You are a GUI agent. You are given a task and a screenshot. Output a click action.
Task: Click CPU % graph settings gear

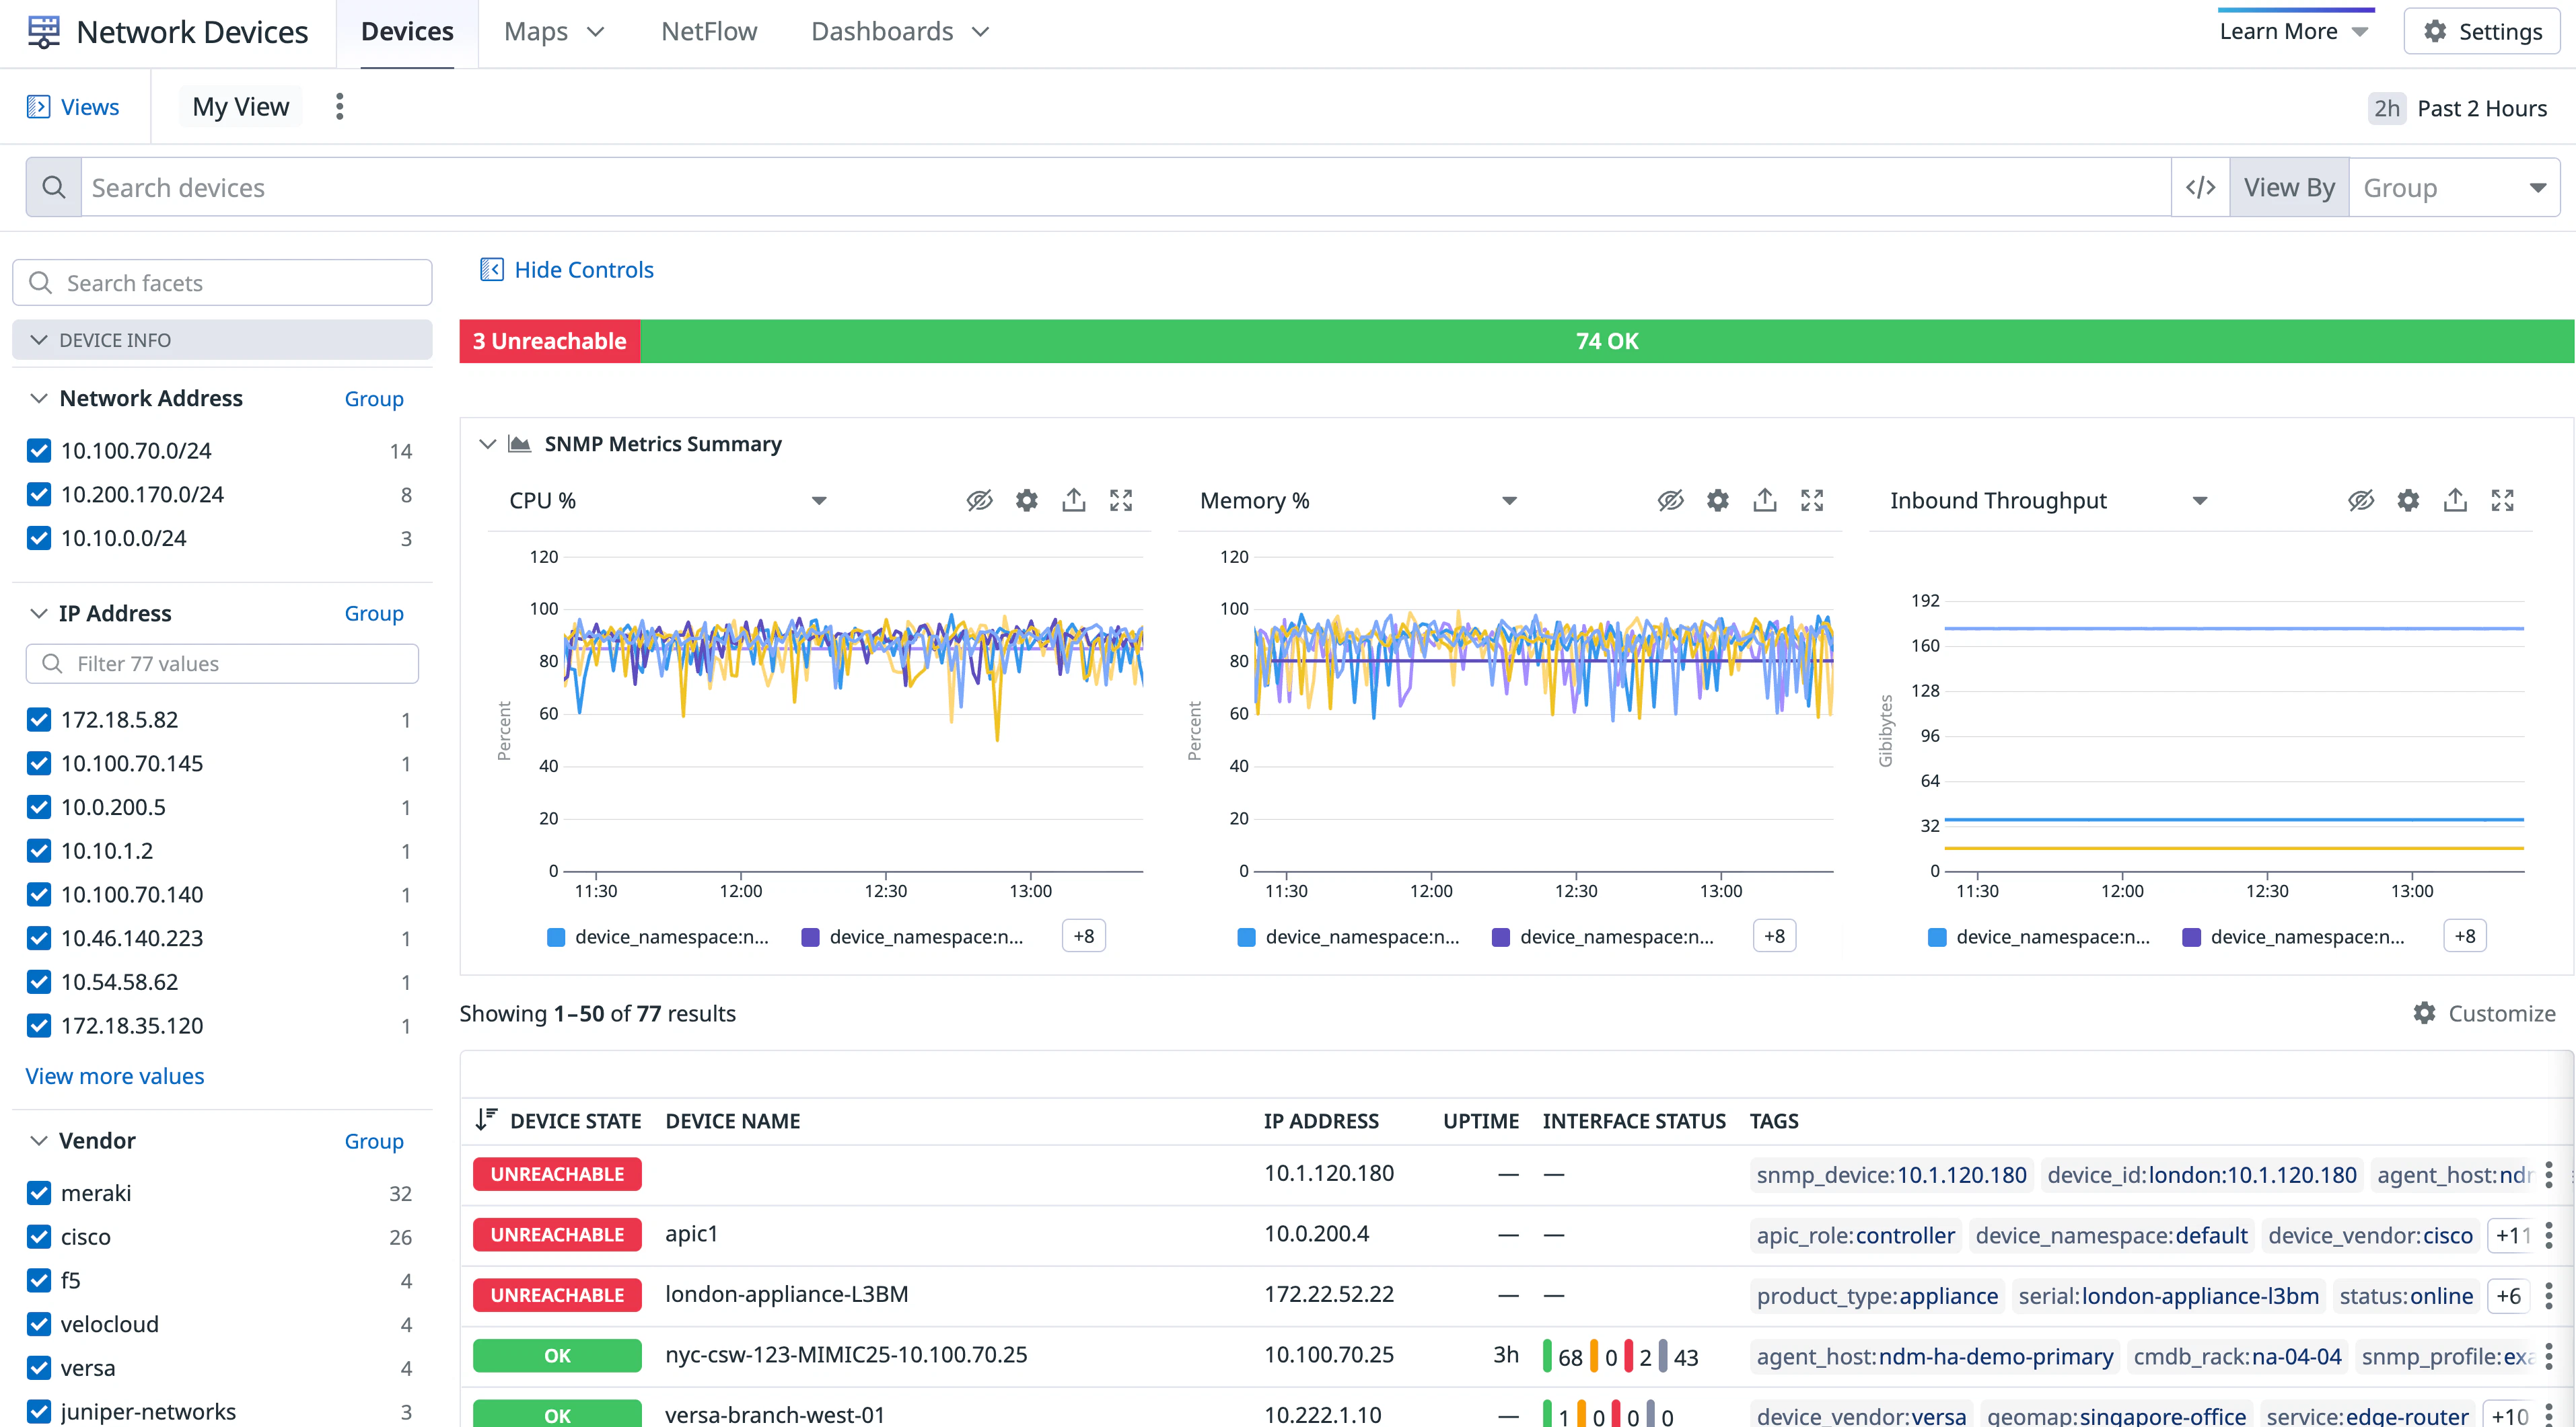1026,500
